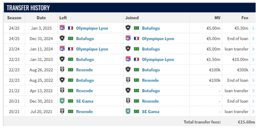Open Resende link in Aug 25, 2022 Joined column

(x=150, y=80)
